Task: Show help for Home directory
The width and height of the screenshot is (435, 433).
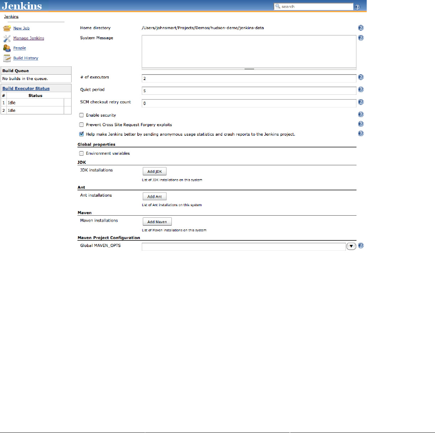Action: tap(361, 28)
